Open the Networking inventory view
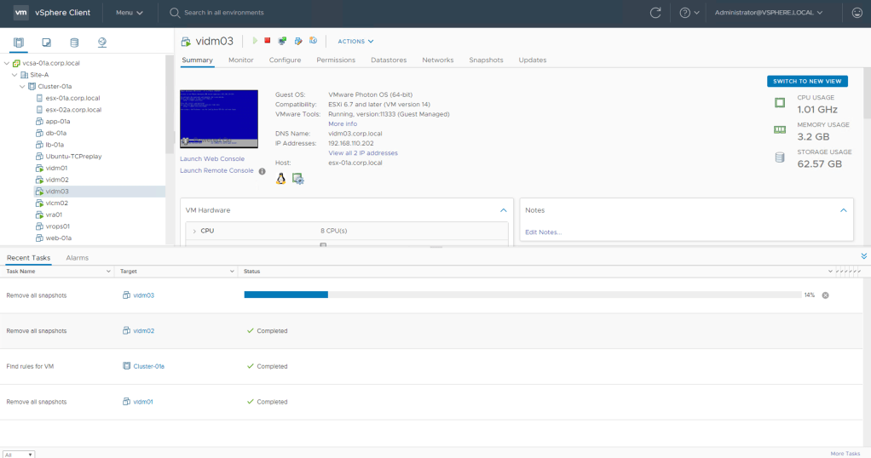The image size is (871, 458). [x=102, y=42]
